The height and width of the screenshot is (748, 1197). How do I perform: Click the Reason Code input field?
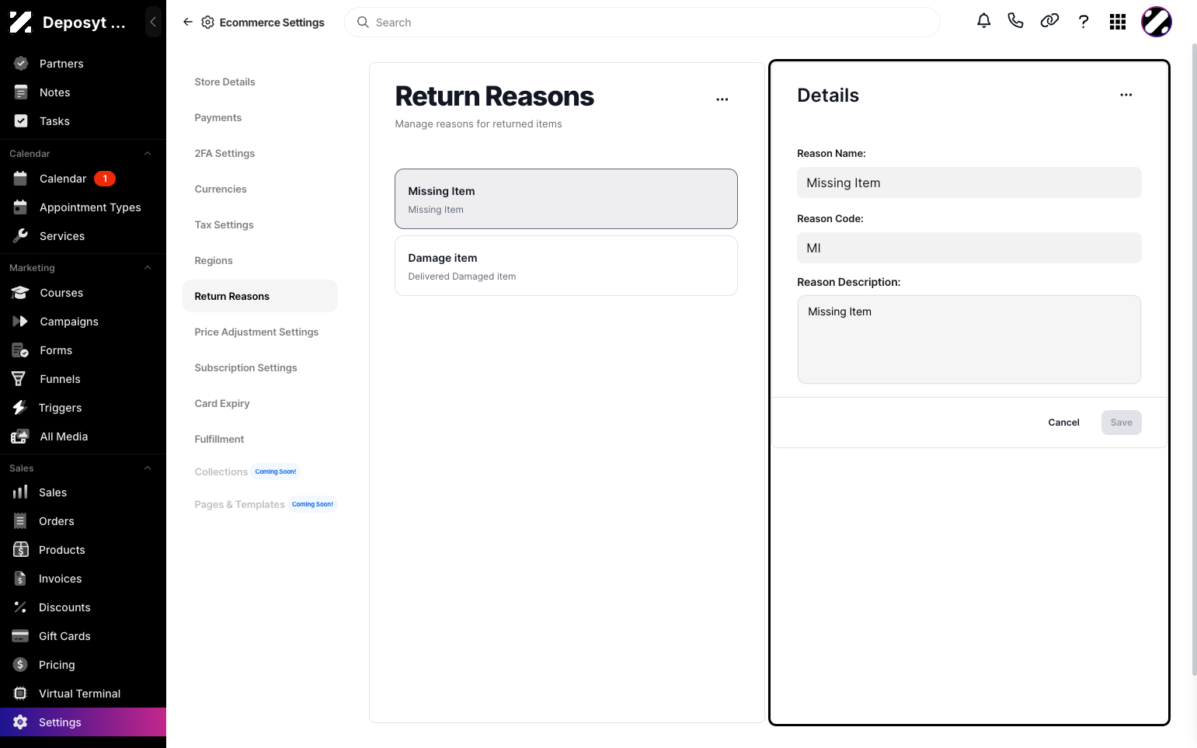pos(969,248)
